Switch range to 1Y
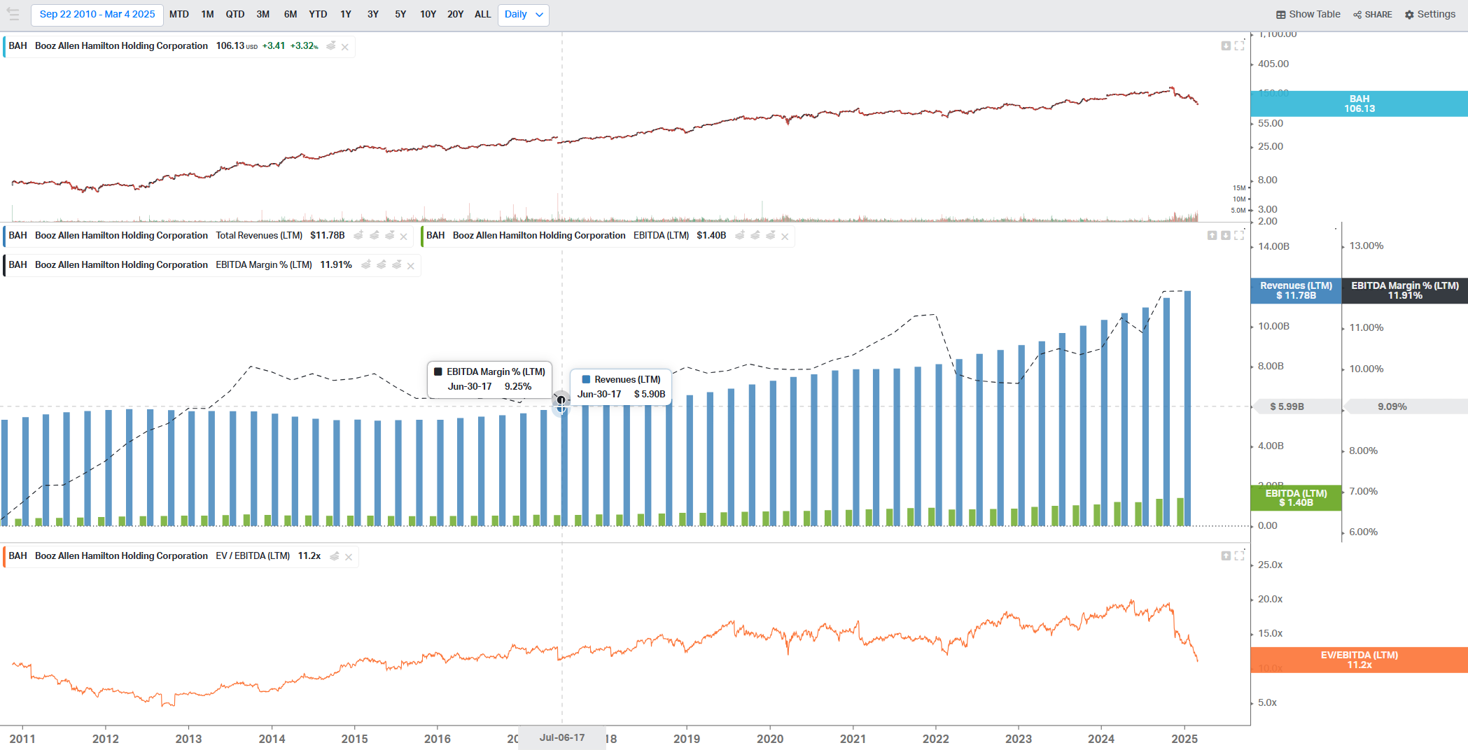 tap(346, 14)
